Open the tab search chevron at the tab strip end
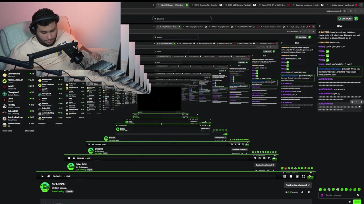Screen dimensions: 364x204 coord(361,5)
